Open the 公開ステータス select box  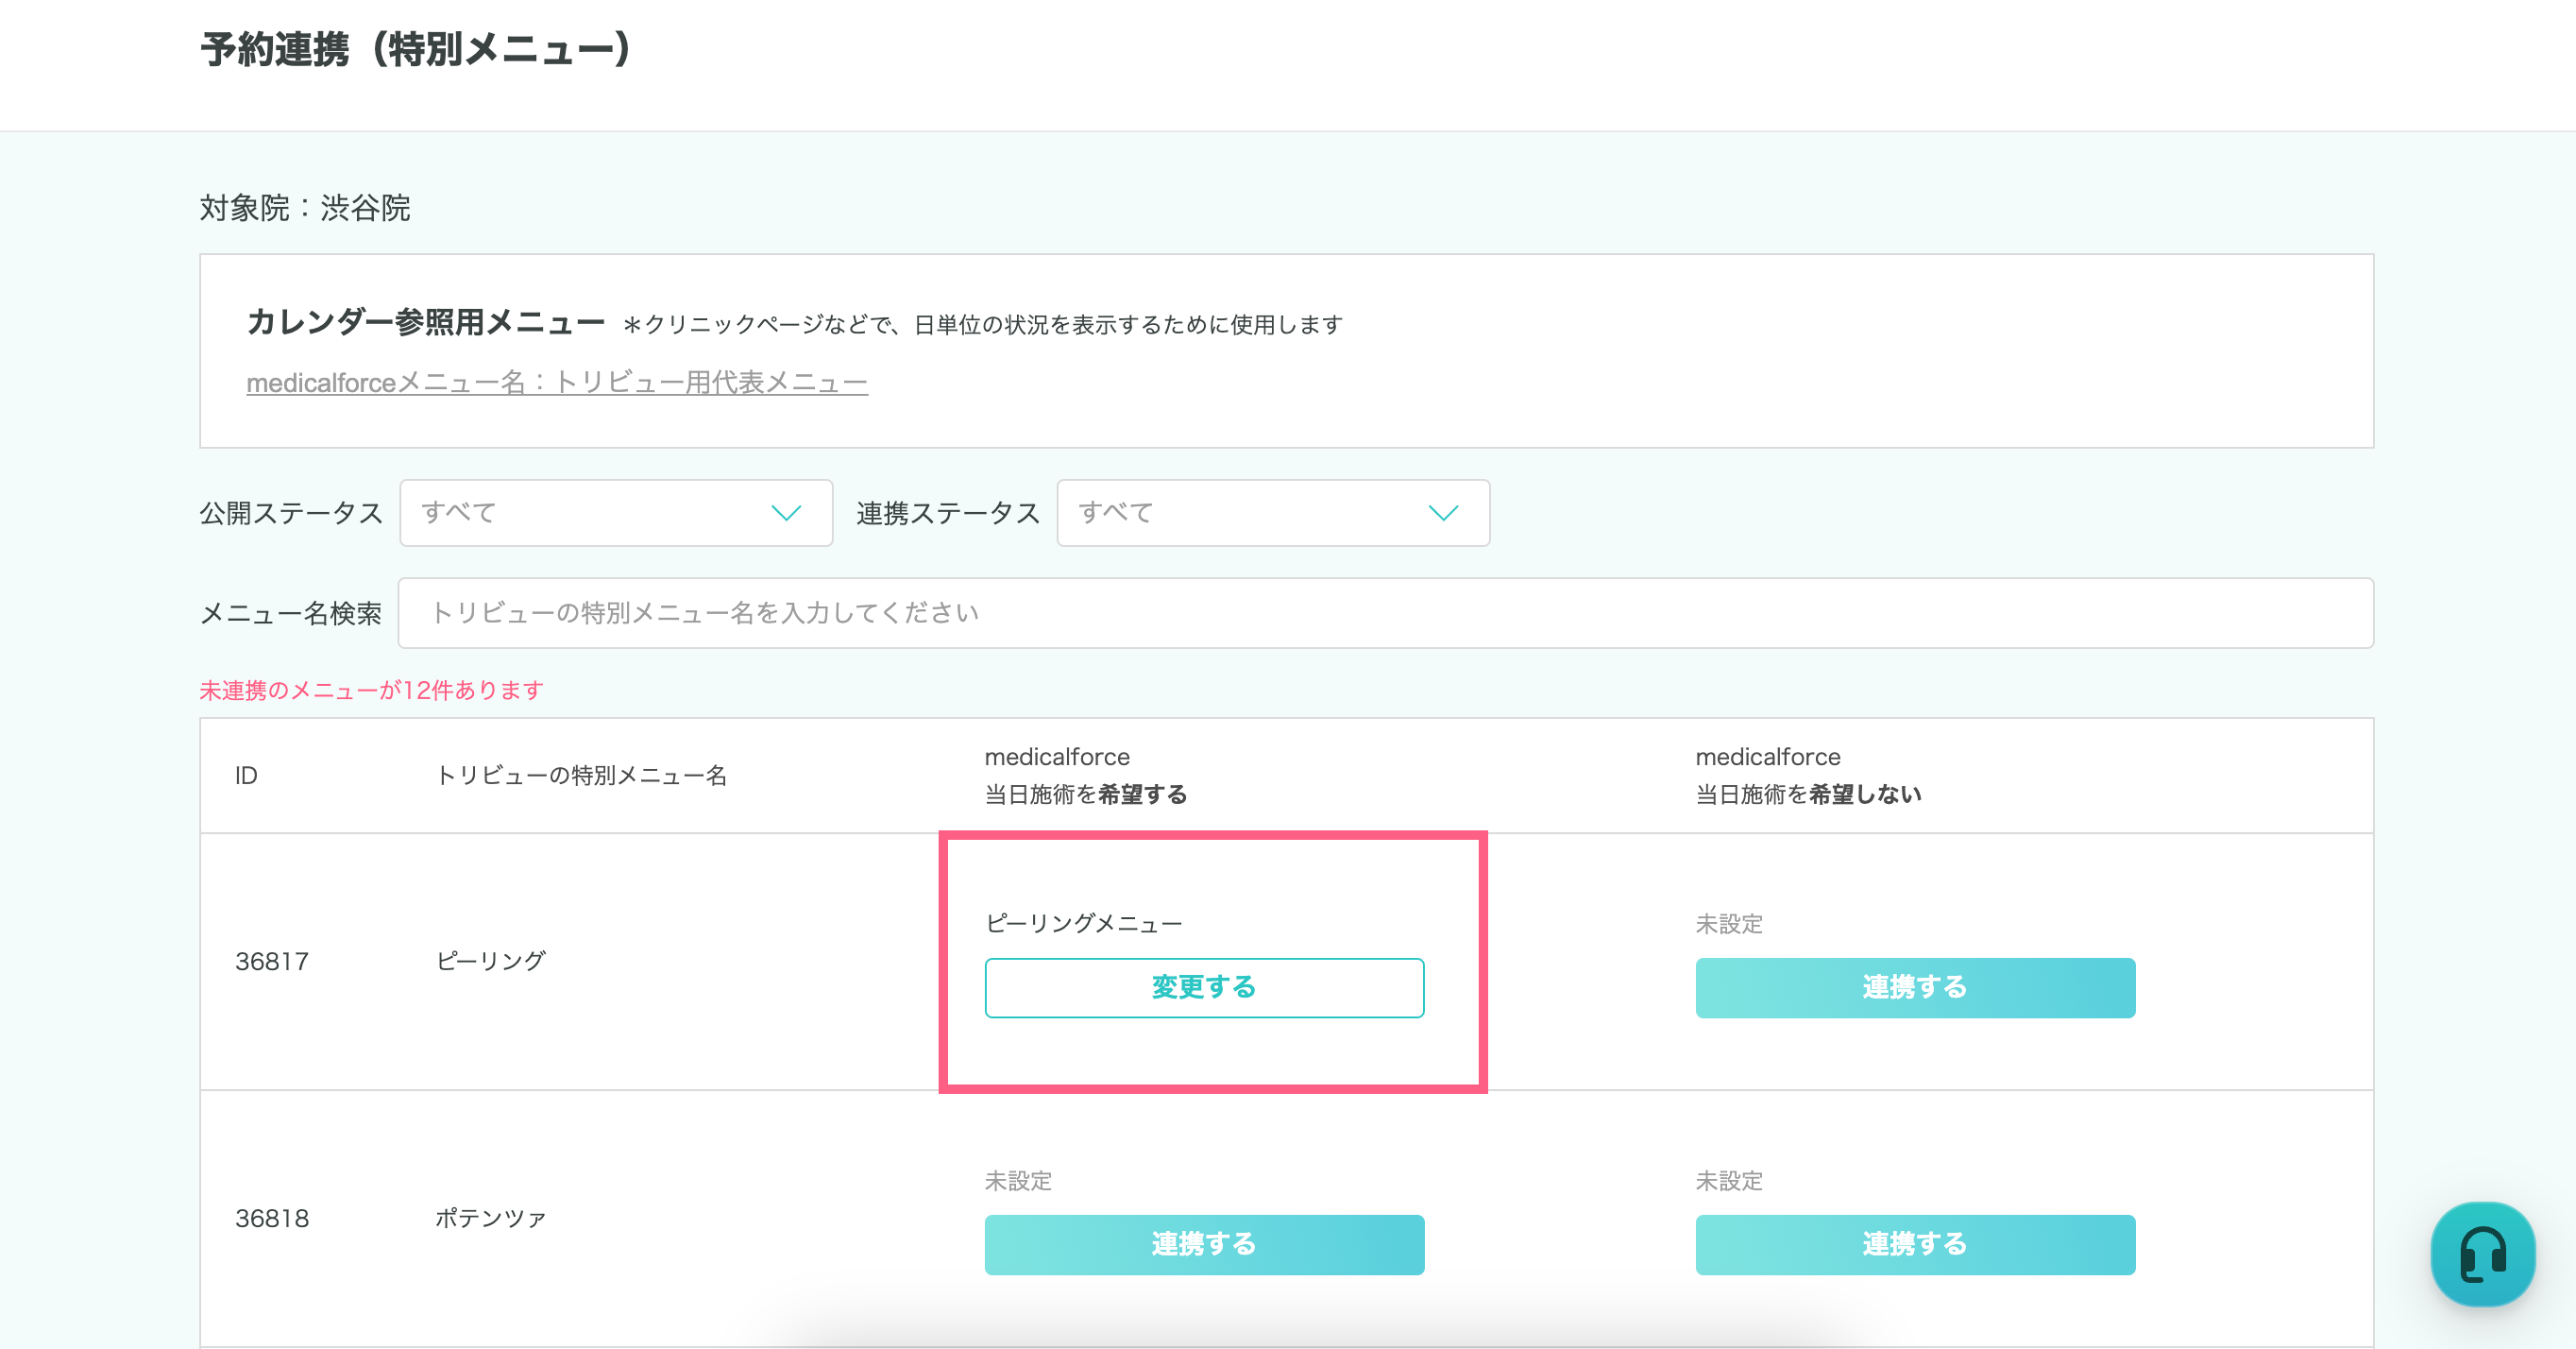tap(615, 513)
